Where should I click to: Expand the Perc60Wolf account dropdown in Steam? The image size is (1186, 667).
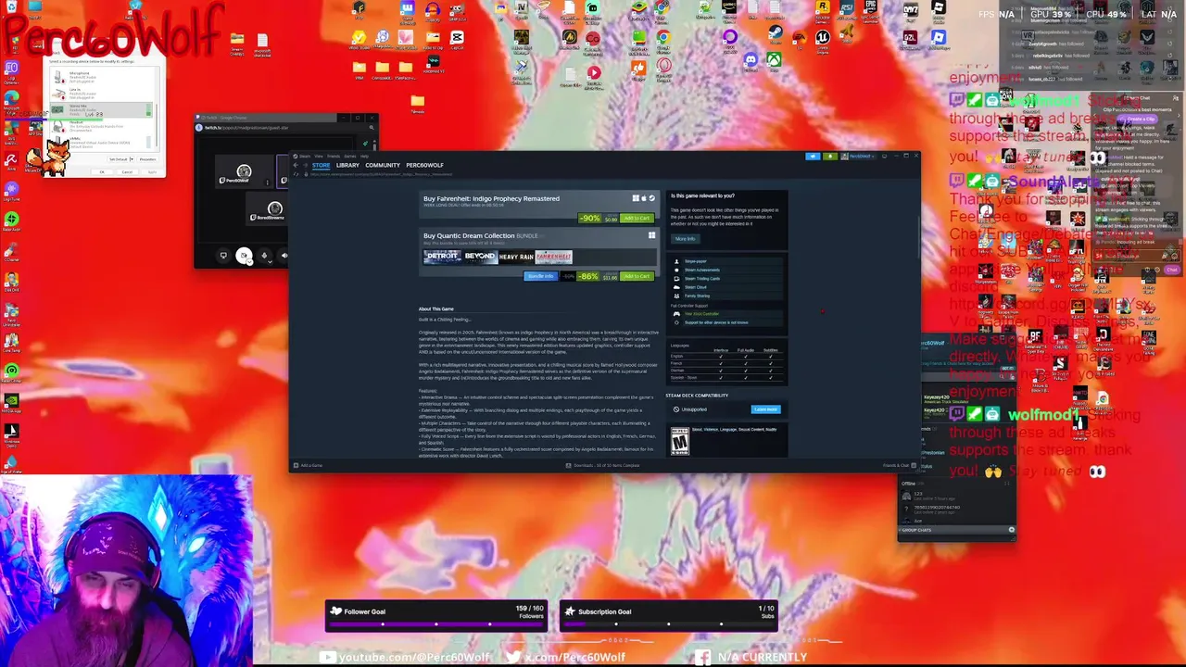tap(858, 157)
